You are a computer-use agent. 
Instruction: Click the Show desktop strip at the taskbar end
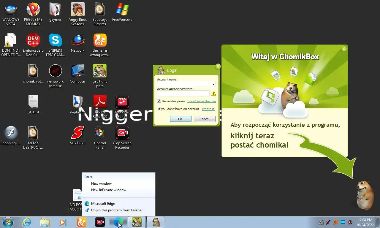click(x=378, y=222)
